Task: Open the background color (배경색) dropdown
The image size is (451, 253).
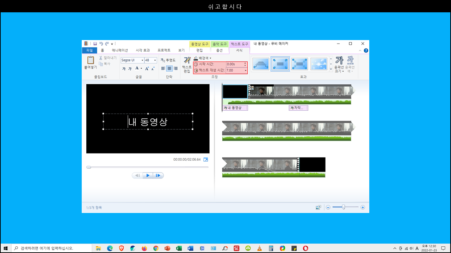Action: coord(202,58)
